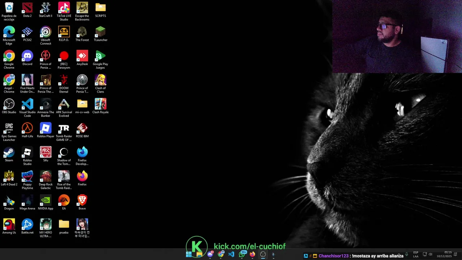Select the Steam desktop icon

pos(9,155)
